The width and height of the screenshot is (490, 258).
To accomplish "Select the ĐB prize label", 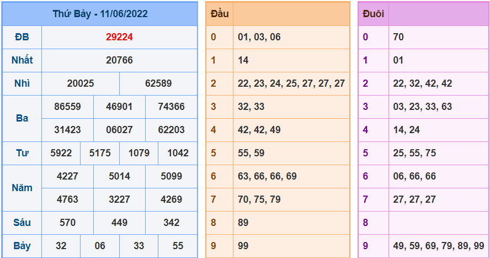I will click(22, 37).
